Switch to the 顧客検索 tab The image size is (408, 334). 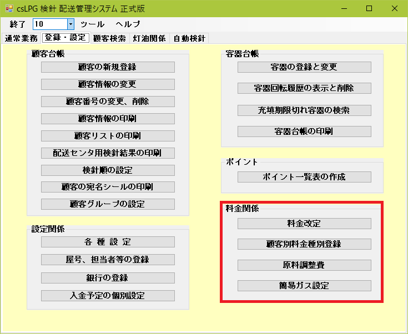coord(109,38)
